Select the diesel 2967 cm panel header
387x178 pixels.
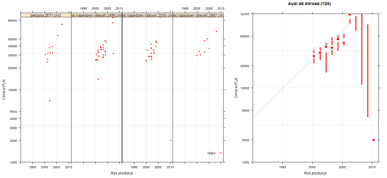click(198, 15)
